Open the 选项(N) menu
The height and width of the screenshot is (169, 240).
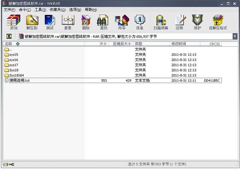point(75,10)
